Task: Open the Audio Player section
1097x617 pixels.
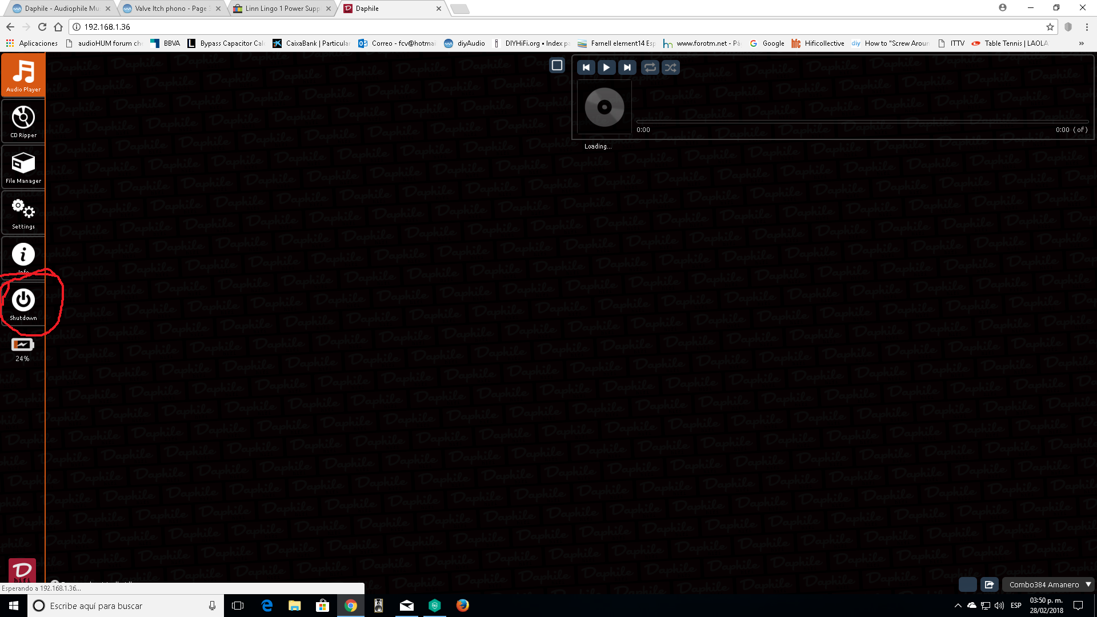Action: click(23, 75)
